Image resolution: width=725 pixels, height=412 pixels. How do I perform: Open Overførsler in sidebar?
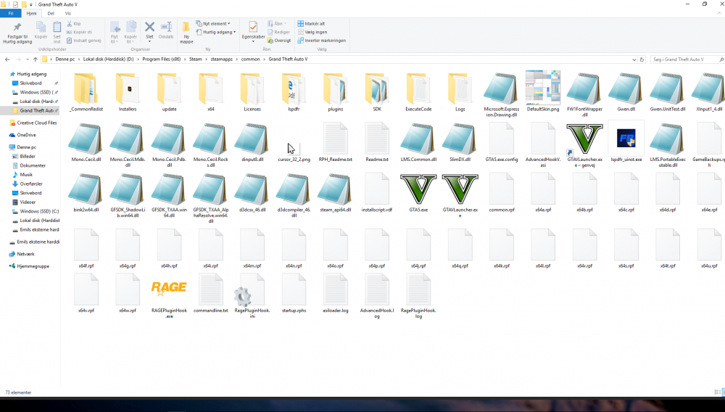[31, 184]
